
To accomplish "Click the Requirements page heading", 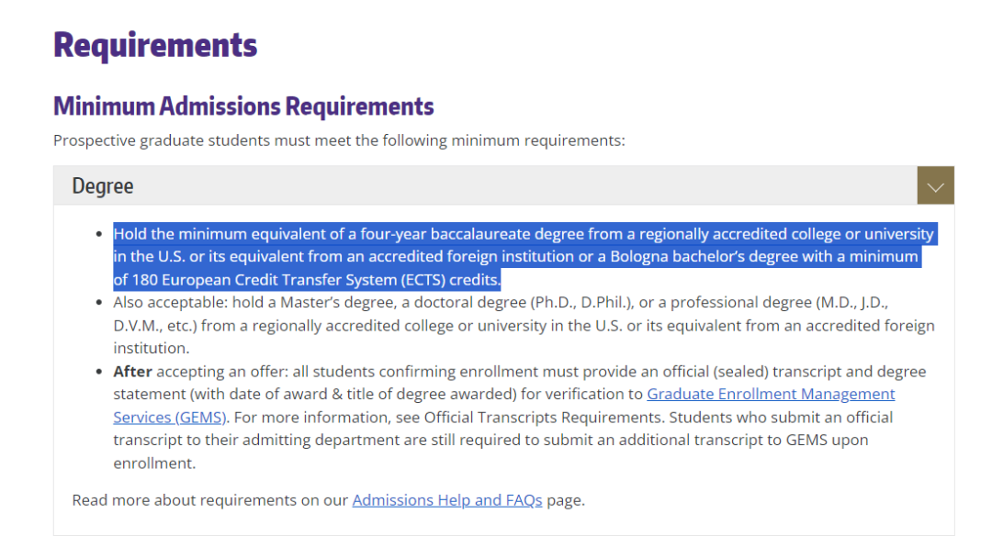I will 155,46.
